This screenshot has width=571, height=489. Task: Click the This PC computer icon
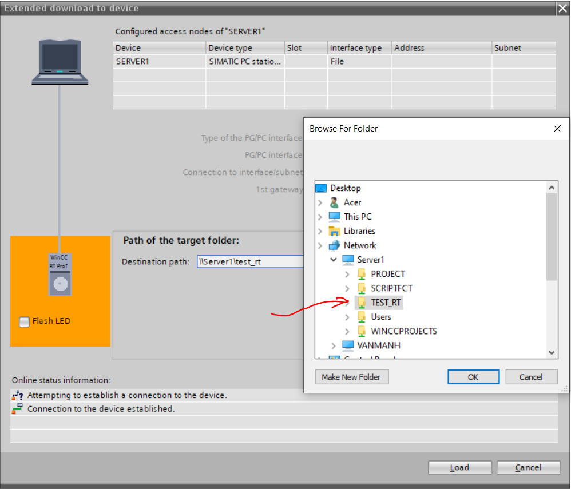pyautogui.click(x=334, y=217)
